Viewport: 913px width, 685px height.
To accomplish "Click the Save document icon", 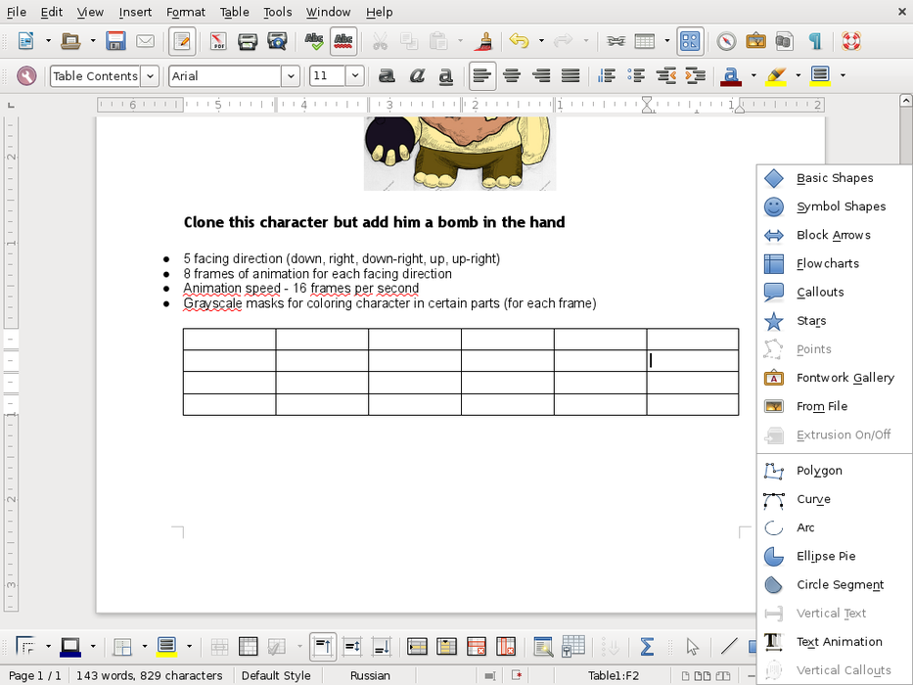I will [x=116, y=41].
